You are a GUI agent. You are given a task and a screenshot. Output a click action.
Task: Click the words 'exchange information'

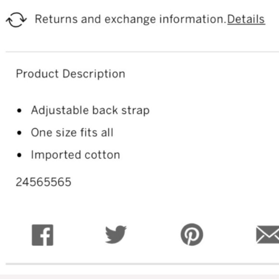tap(164, 19)
